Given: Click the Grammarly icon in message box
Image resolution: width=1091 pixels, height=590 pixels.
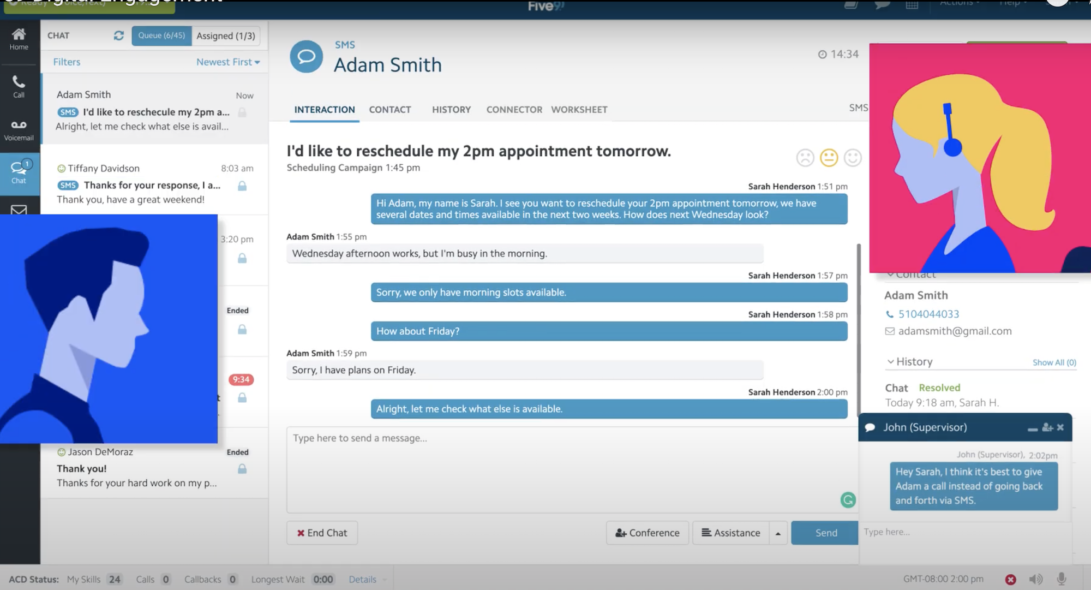Looking at the screenshot, I should [848, 500].
